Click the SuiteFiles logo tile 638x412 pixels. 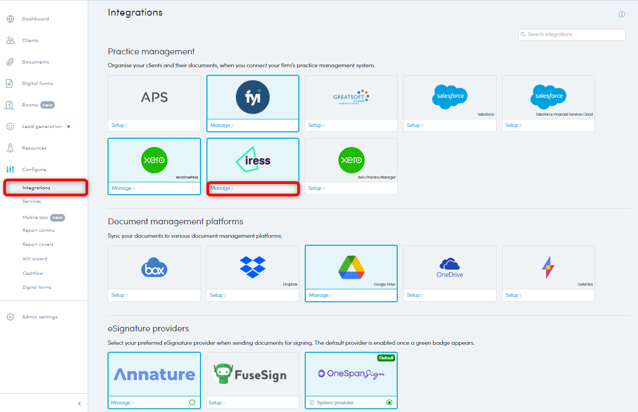548,267
